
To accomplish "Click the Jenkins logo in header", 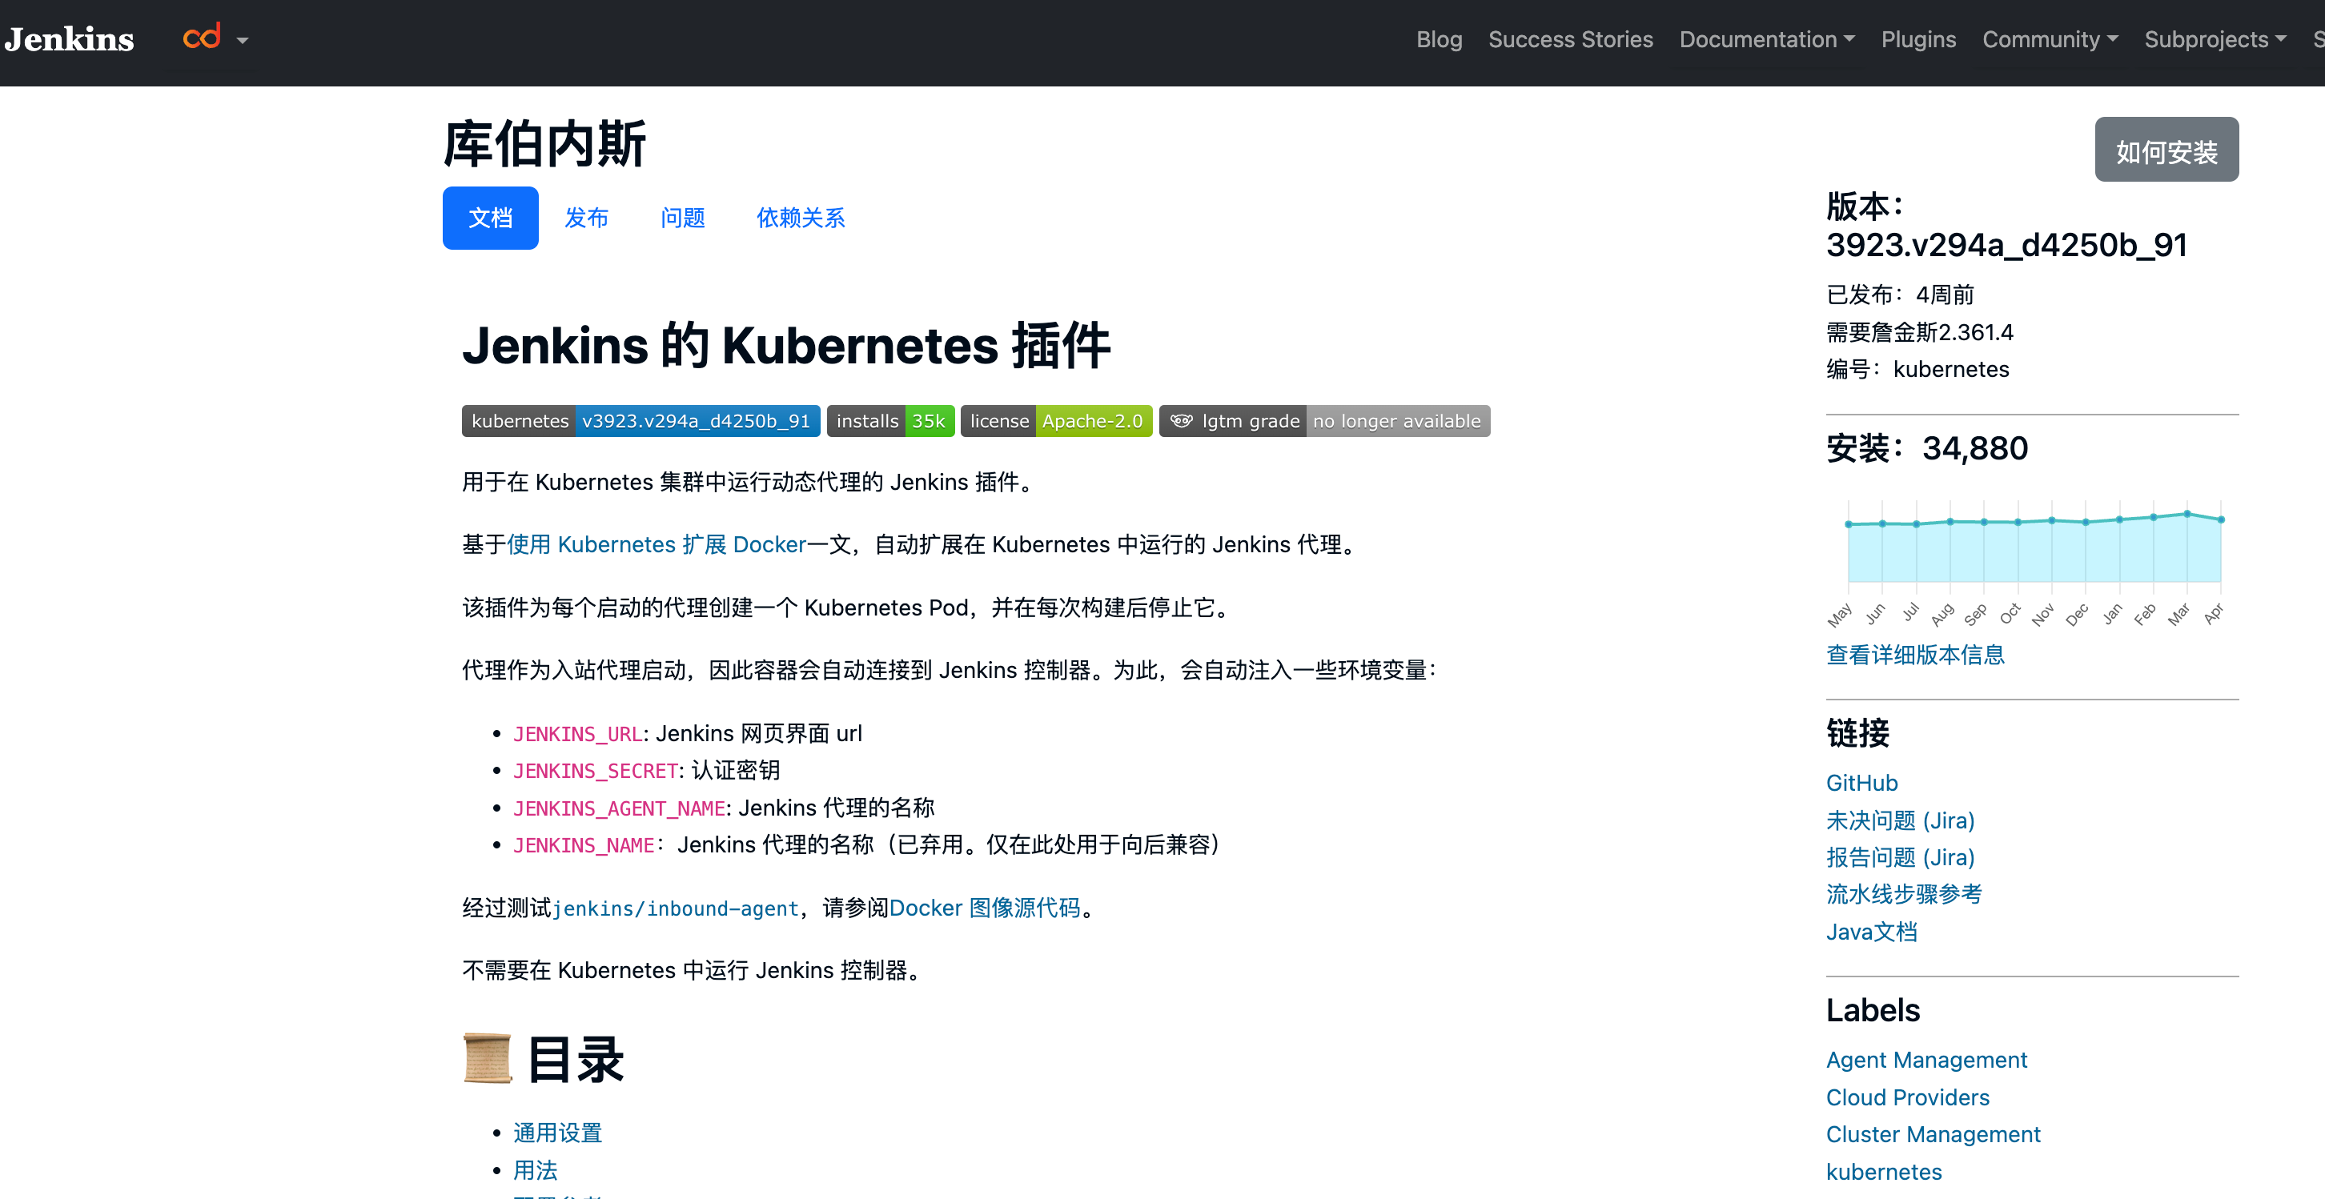I will tap(70, 40).
